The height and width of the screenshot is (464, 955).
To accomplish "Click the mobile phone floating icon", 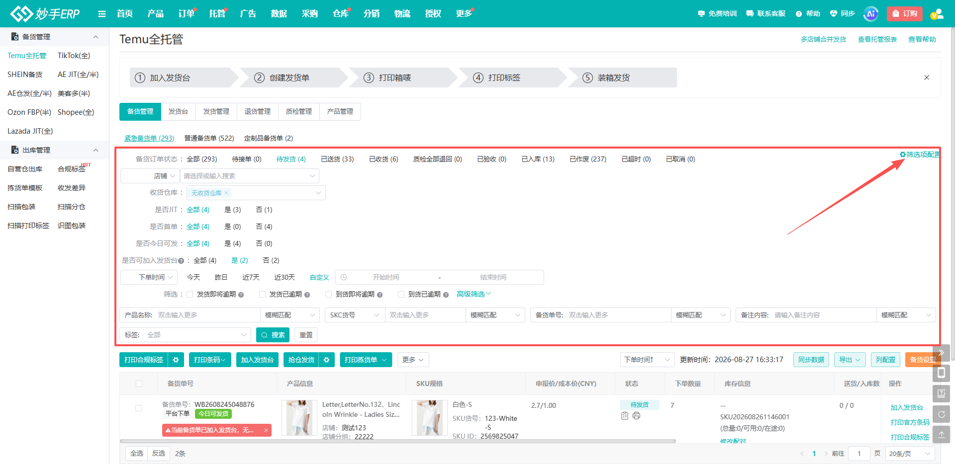I will coord(941,373).
